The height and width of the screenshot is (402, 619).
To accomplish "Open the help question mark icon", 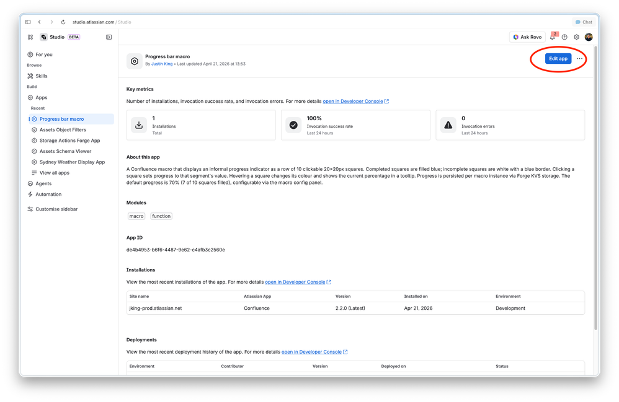I will 564,37.
